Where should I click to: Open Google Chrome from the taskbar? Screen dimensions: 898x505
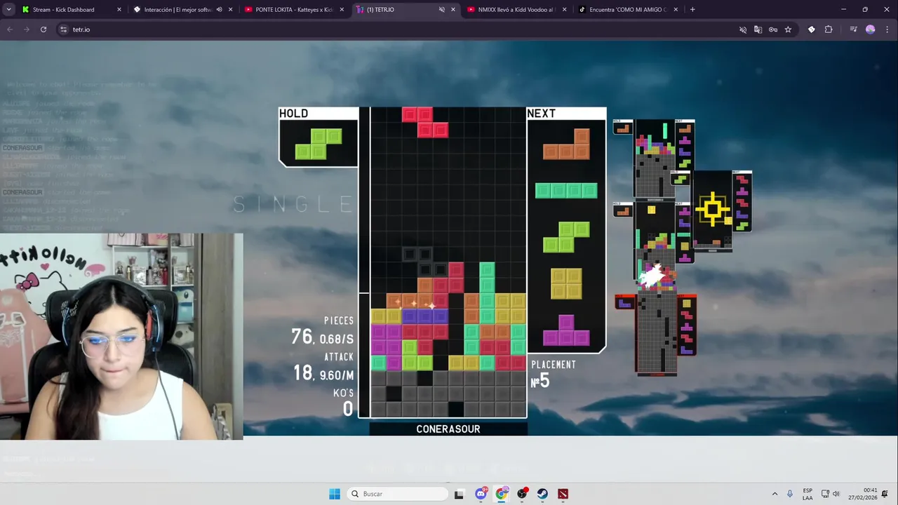[501, 494]
